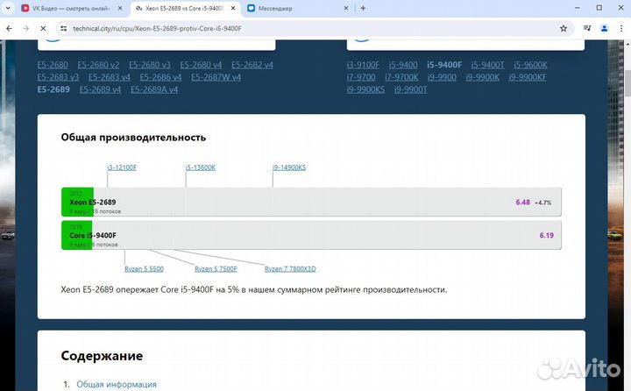Click the Xeon E5-2689 performance bar
631x391 pixels.
point(311,203)
